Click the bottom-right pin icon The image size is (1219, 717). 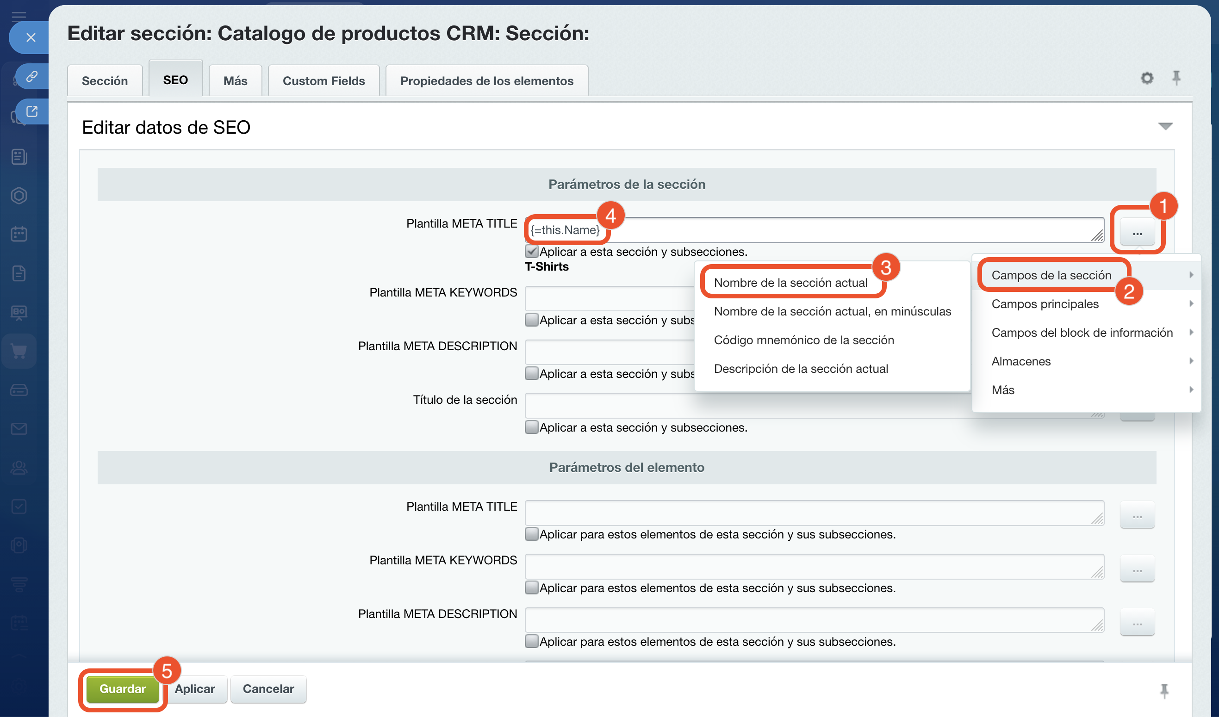(1164, 691)
